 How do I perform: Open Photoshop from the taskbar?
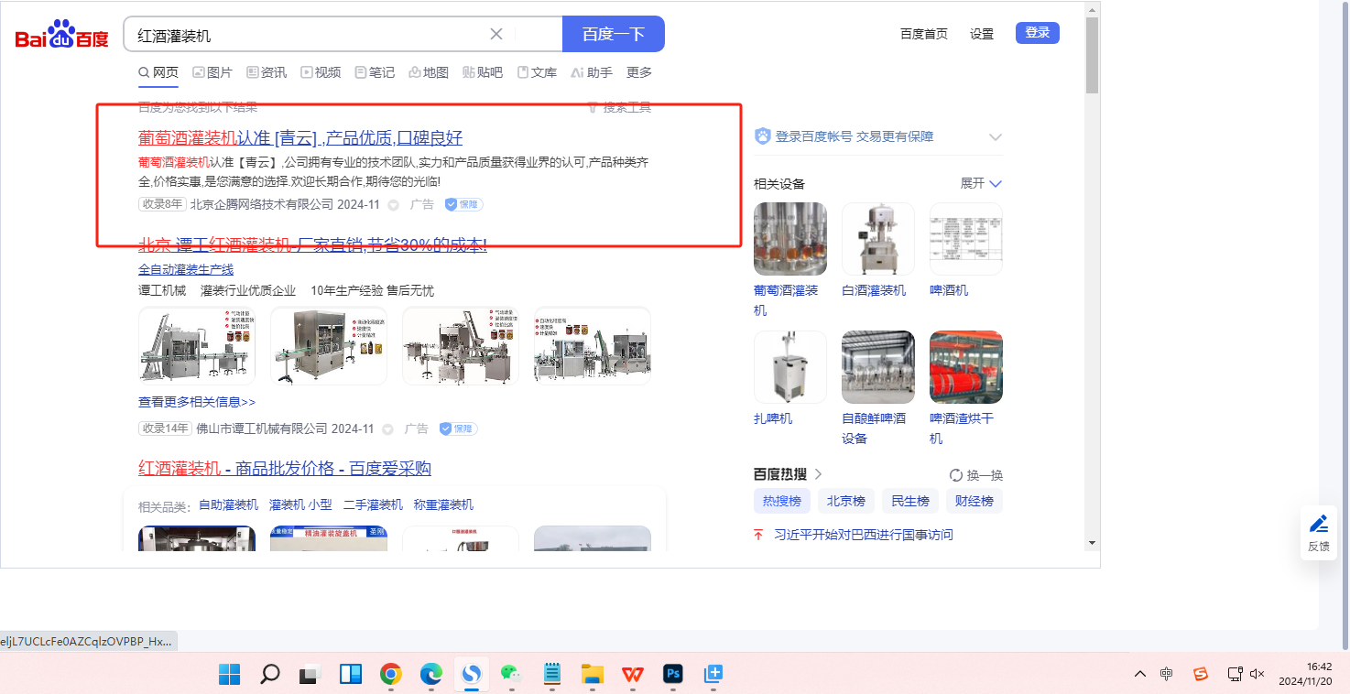pyautogui.click(x=673, y=675)
